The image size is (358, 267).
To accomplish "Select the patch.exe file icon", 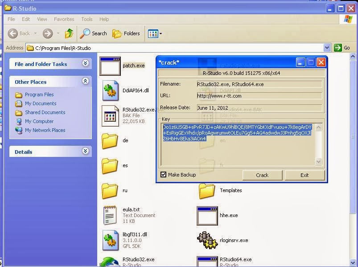I will [x=110, y=66].
